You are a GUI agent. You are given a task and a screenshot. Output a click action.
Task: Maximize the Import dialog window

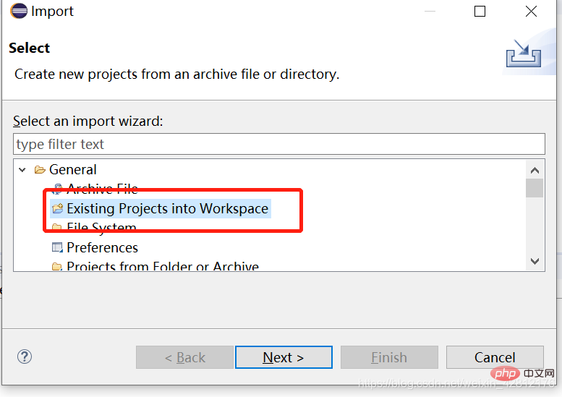[x=480, y=11]
